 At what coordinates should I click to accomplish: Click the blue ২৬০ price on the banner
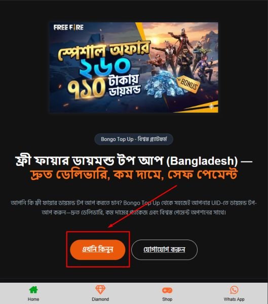105,66
